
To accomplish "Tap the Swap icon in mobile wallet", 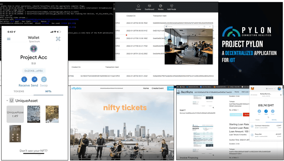I will tap(44, 79).
